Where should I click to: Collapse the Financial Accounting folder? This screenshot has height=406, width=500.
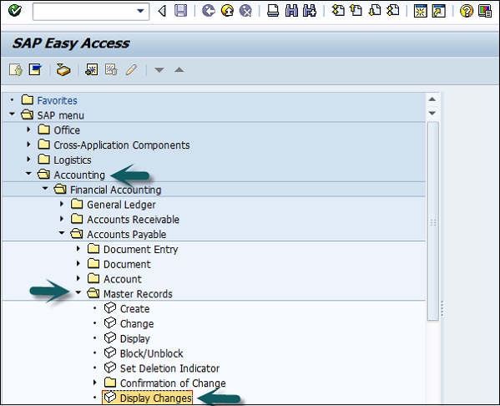[45, 189]
